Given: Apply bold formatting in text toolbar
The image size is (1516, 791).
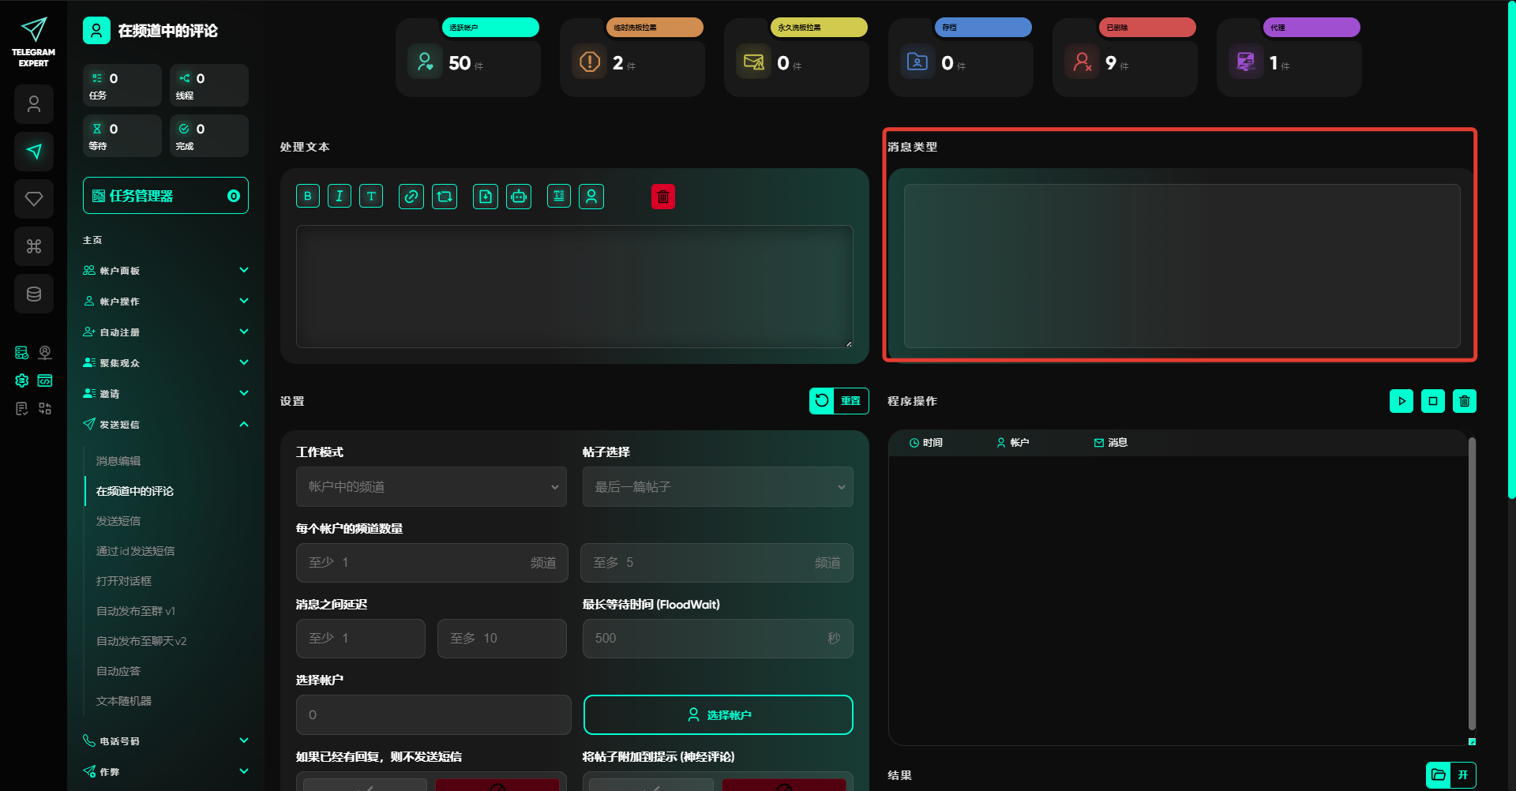Looking at the screenshot, I should 308,197.
